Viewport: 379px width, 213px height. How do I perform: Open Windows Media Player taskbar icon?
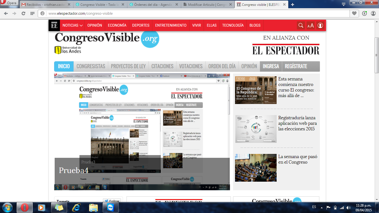[x=42, y=207]
